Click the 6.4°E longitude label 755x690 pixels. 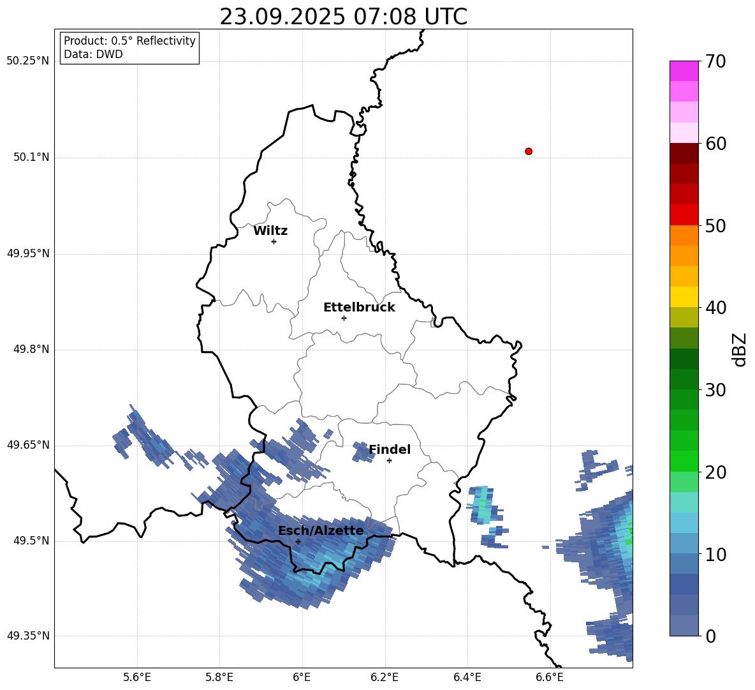tap(467, 677)
